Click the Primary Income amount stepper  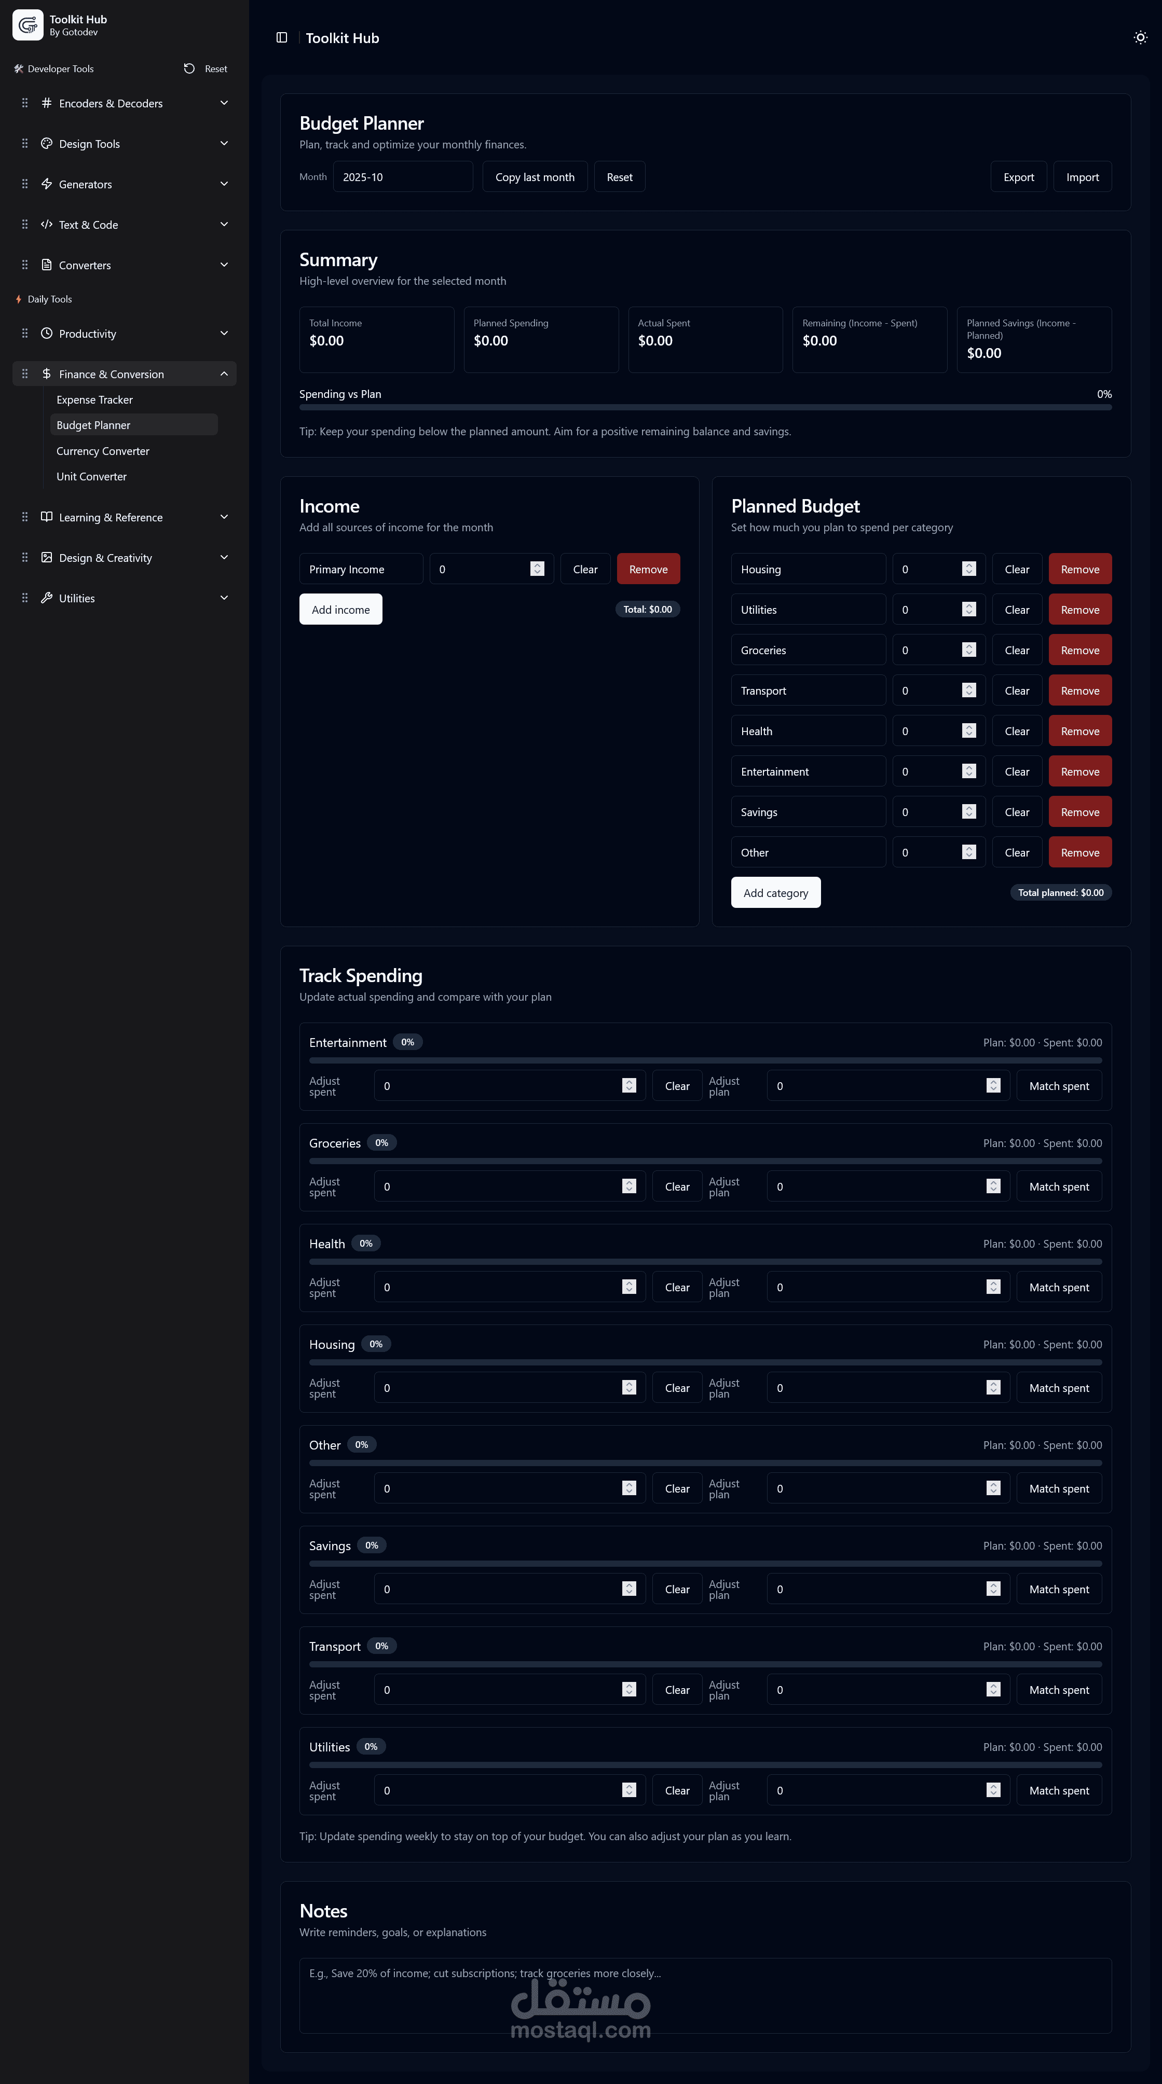coord(537,569)
